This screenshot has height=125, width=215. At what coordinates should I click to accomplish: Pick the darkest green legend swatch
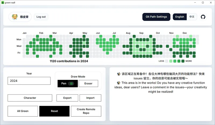[x=183, y=61]
